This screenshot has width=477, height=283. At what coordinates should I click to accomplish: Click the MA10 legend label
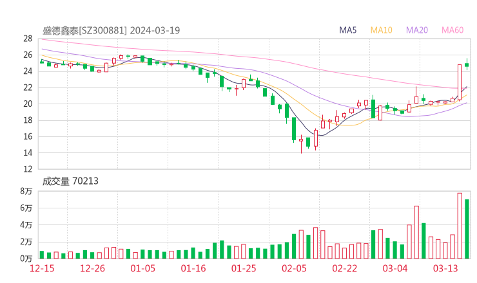point(381,30)
